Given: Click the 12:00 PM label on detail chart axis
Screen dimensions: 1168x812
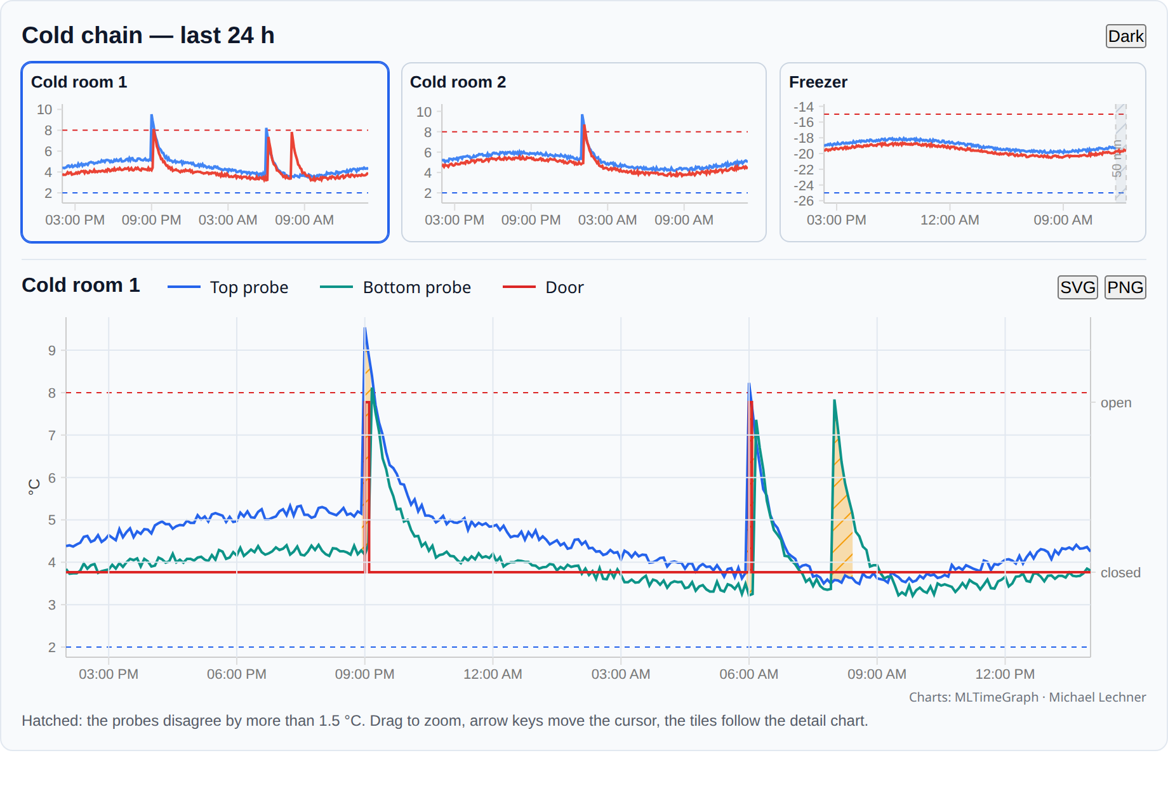Looking at the screenshot, I should coord(1005,674).
